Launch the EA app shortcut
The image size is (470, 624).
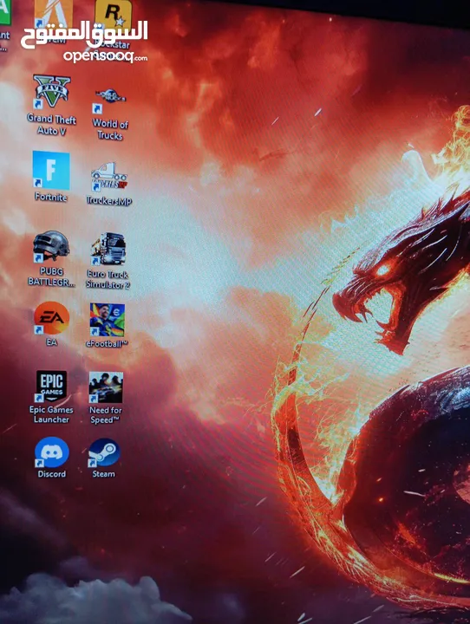click(x=51, y=317)
